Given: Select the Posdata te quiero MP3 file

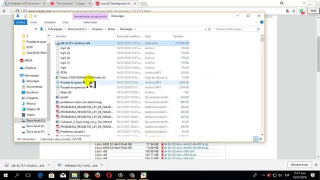Looking at the screenshot, I should [x=122, y=82].
